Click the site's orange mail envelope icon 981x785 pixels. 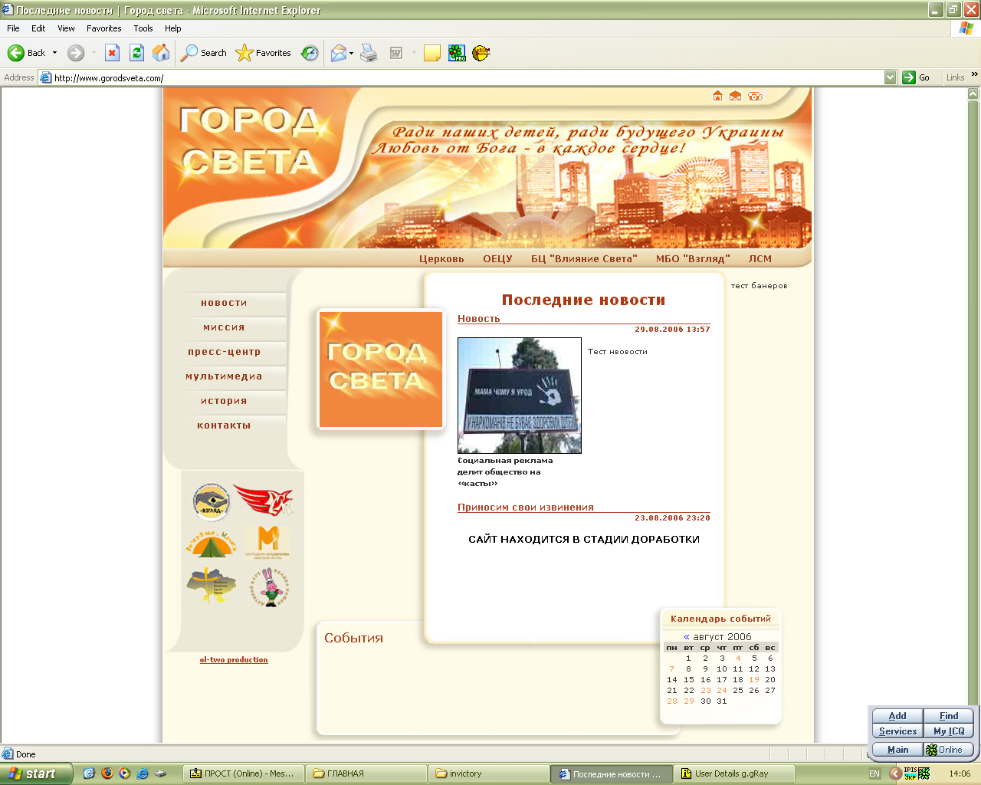pyautogui.click(x=736, y=96)
